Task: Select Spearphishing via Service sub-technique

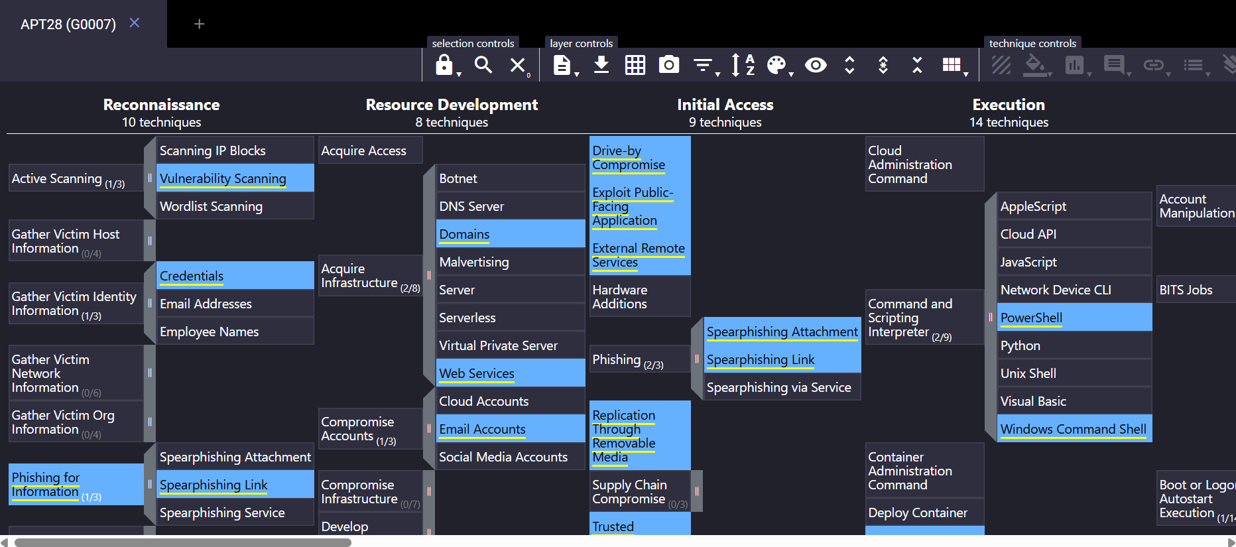Action: tap(782, 387)
